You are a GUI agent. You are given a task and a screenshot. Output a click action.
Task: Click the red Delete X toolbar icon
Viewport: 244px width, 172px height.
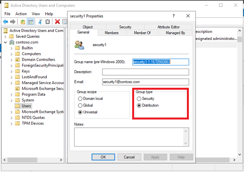[57, 22]
